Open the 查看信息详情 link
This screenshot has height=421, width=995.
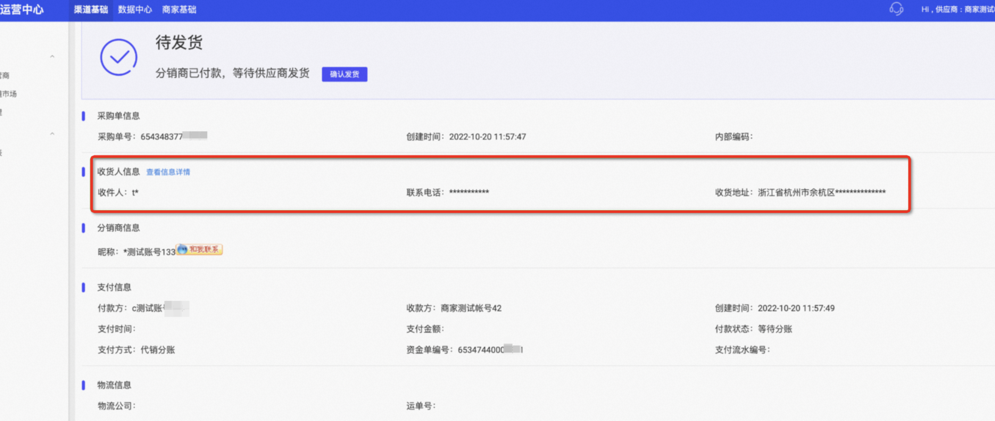pyautogui.click(x=168, y=172)
